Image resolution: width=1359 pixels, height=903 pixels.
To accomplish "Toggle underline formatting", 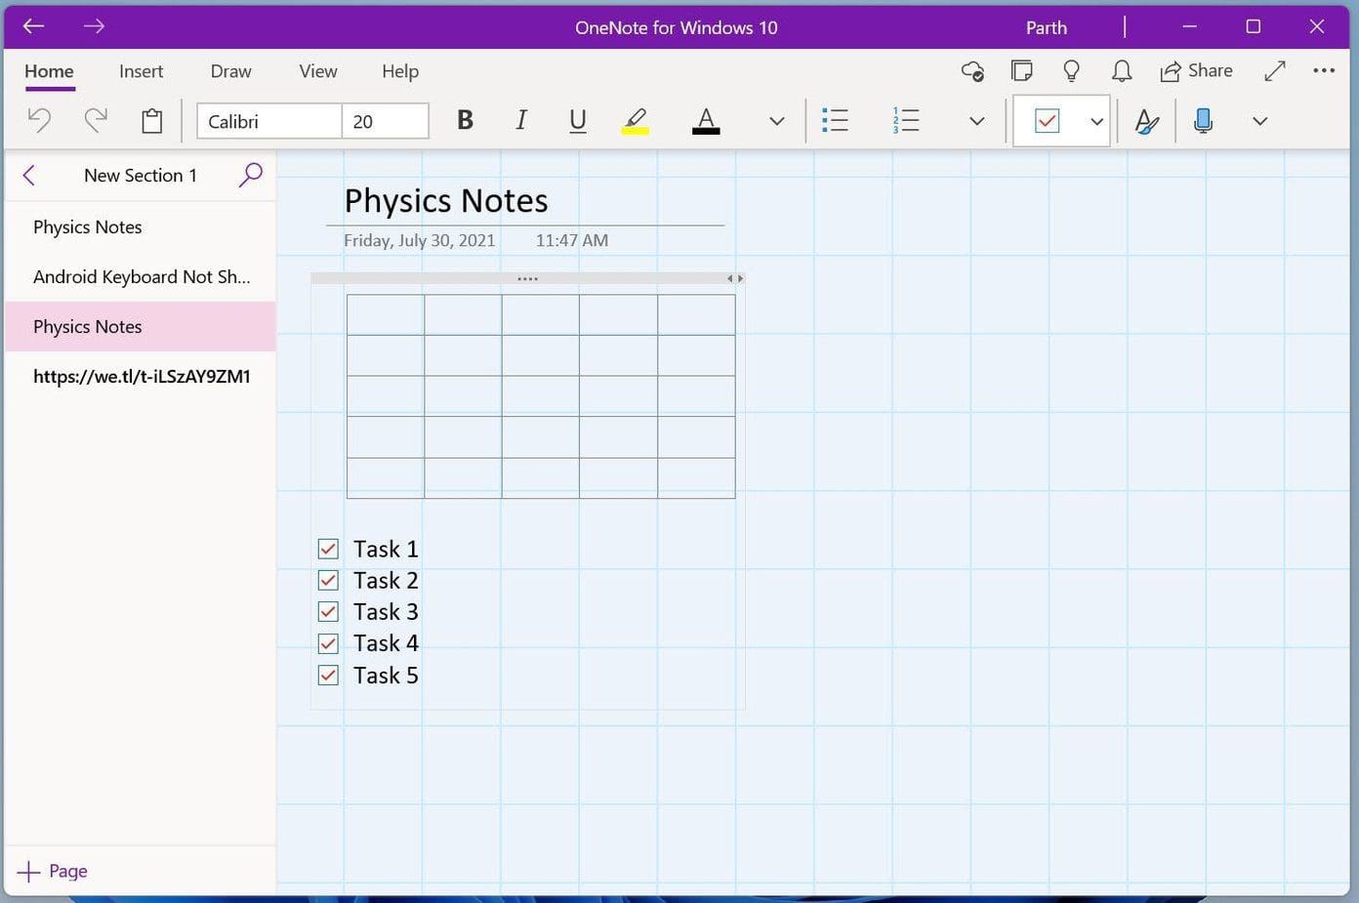I will tap(578, 120).
